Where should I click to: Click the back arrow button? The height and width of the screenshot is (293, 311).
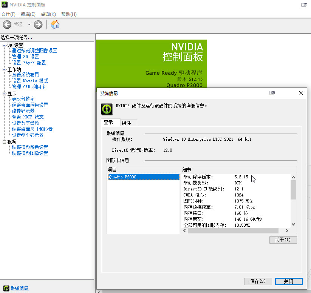coord(7,25)
